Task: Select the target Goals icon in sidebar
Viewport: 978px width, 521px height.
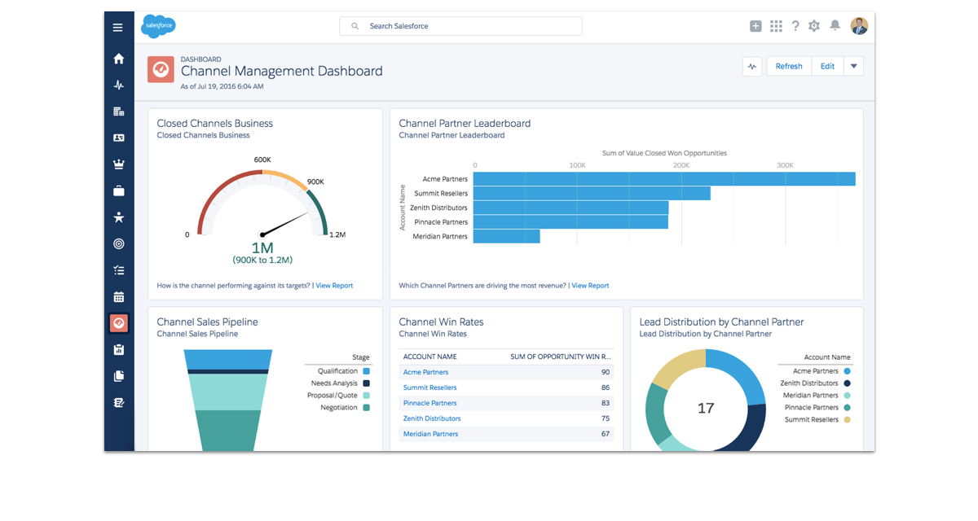Action: point(119,243)
